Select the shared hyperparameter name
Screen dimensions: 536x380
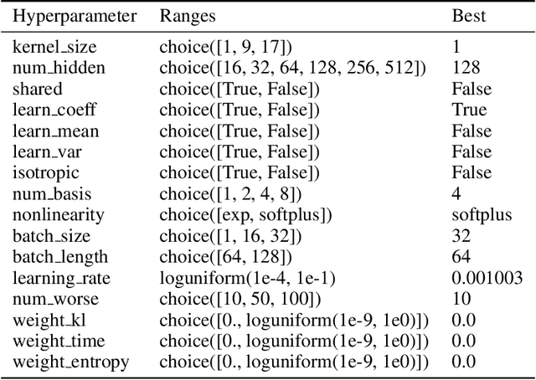[38, 90]
